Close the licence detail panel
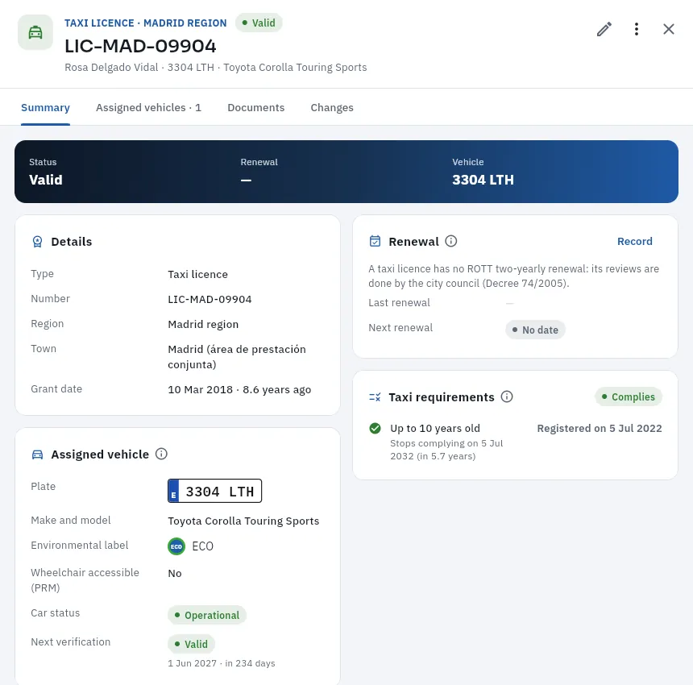 669,29
